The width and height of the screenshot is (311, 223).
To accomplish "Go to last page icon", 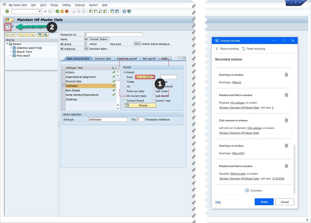I will (105, 11).
